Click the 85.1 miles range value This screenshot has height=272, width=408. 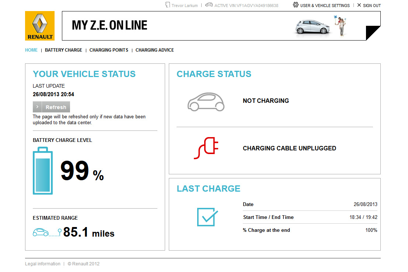point(89,232)
